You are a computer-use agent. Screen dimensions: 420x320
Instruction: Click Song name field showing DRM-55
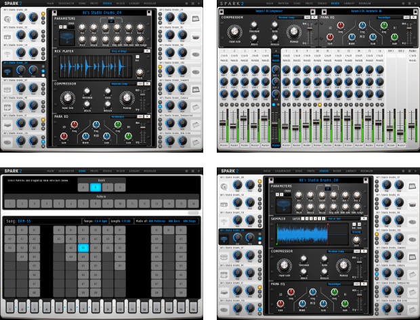(x=43, y=221)
